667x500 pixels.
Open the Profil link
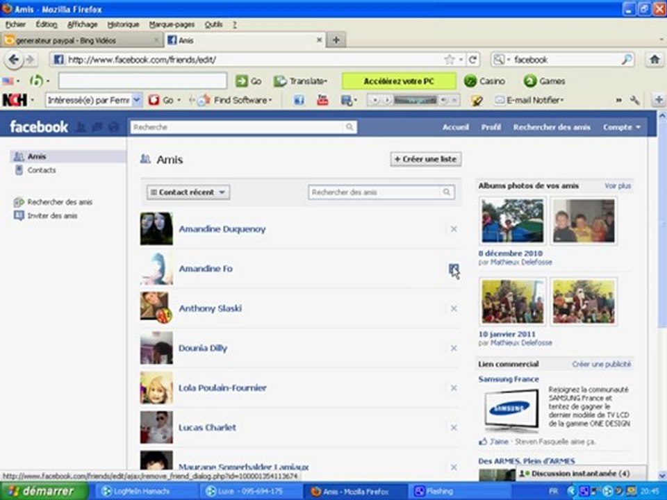(x=491, y=126)
